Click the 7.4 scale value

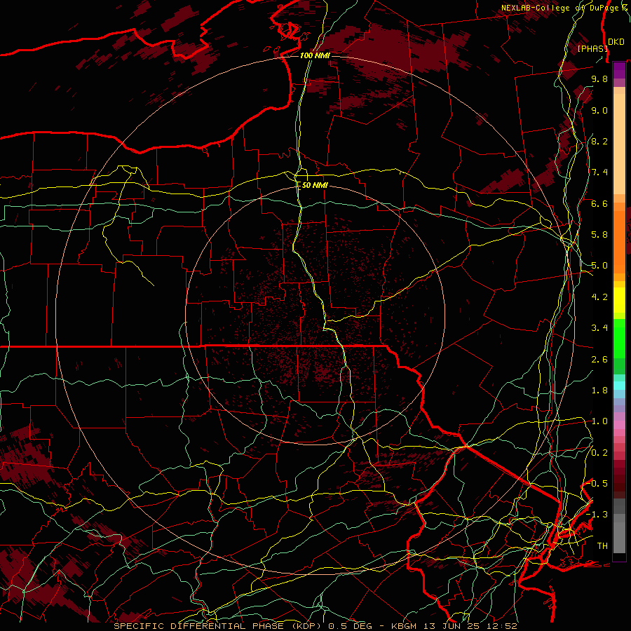[599, 172]
